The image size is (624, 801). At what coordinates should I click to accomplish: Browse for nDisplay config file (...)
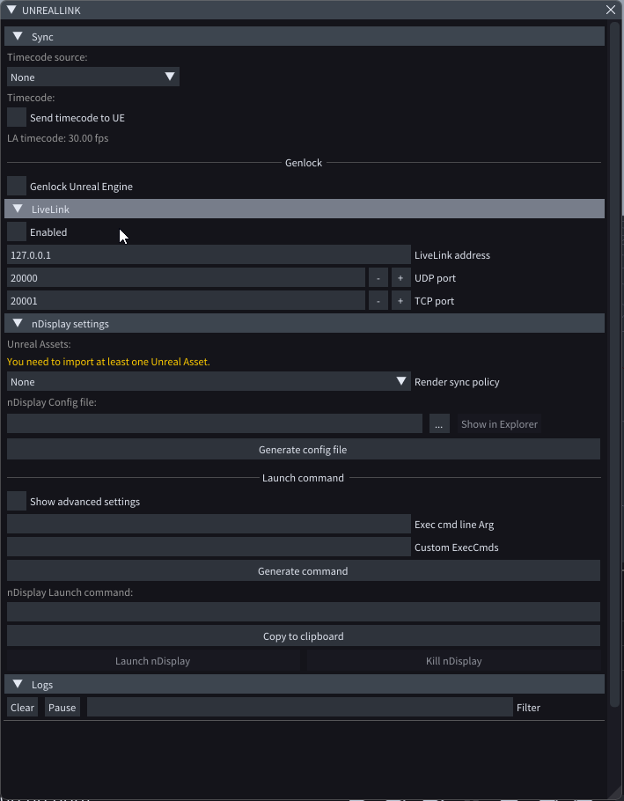[x=438, y=424]
